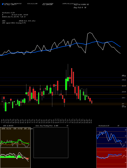Click the 'CL: 239.30' closing price text
The height and width of the screenshot is (168, 127).
point(47,5)
